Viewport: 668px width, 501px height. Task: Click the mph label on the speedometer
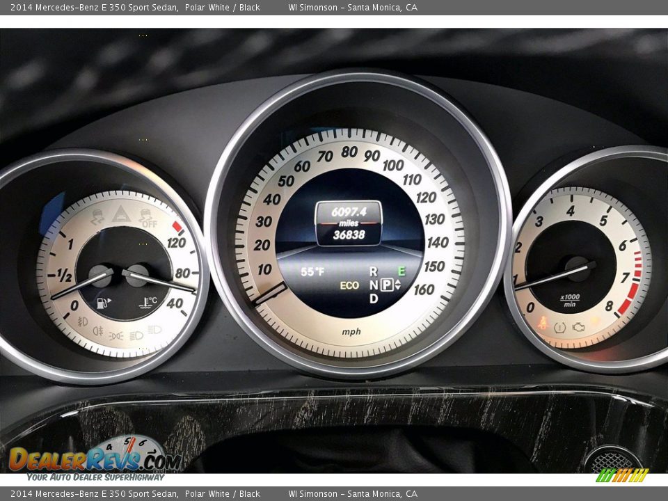[x=351, y=331]
